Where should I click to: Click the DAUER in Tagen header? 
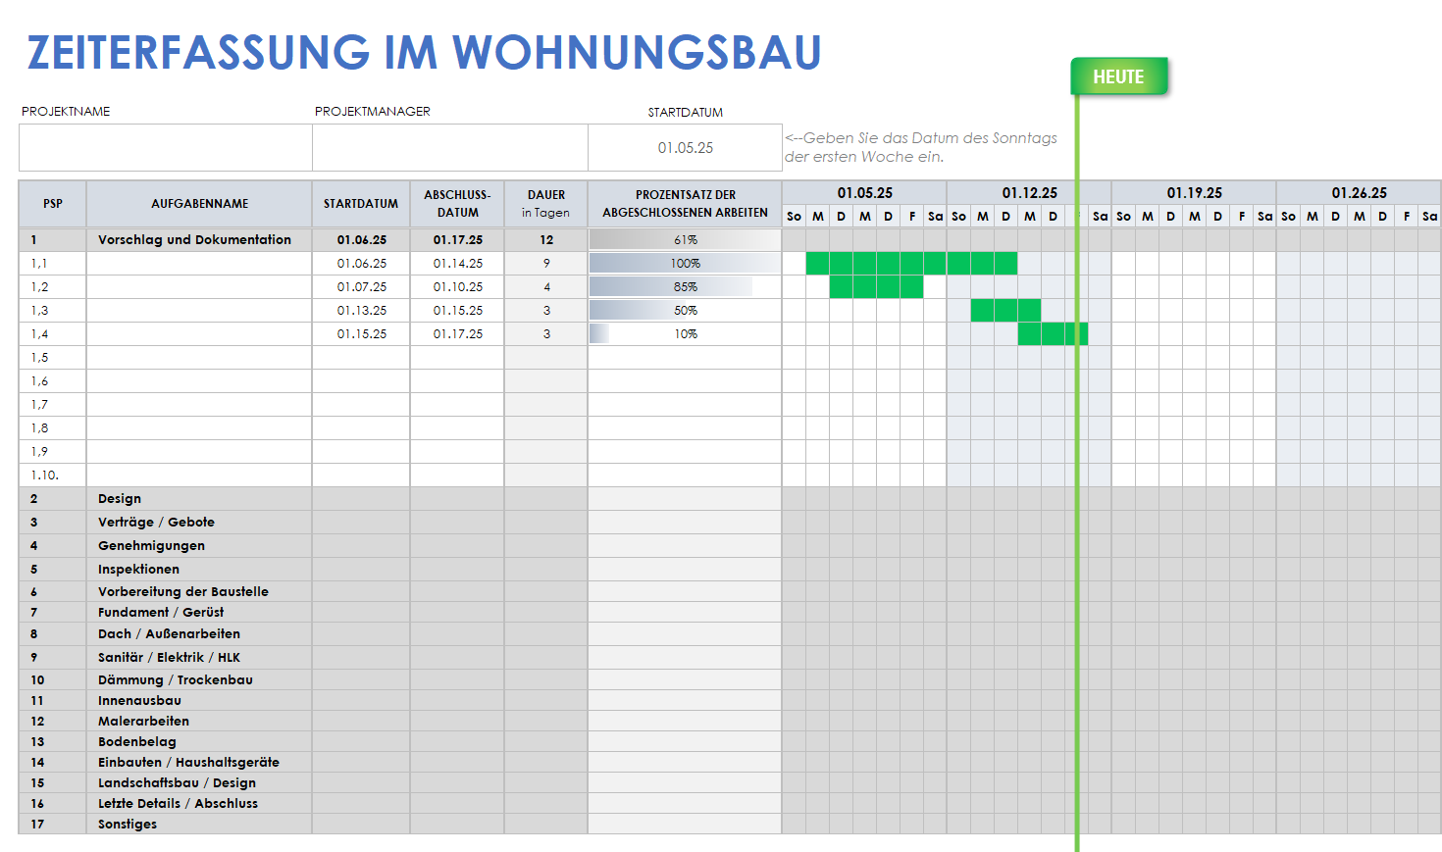[546, 204]
